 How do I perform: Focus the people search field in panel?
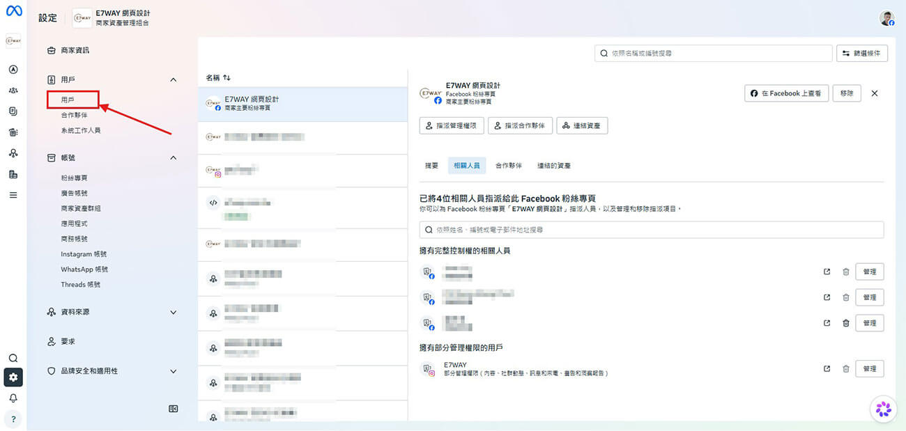click(x=652, y=230)
